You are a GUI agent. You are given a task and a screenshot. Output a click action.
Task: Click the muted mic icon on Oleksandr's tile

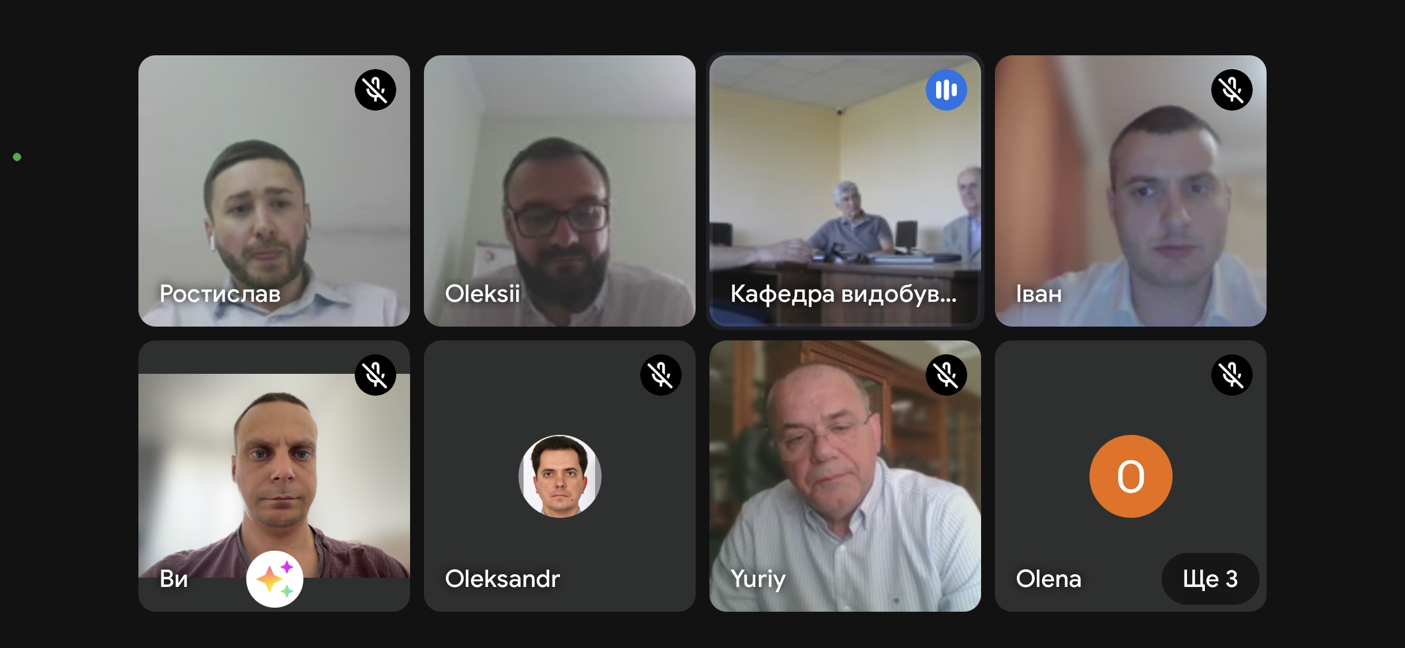click(661, 375)
